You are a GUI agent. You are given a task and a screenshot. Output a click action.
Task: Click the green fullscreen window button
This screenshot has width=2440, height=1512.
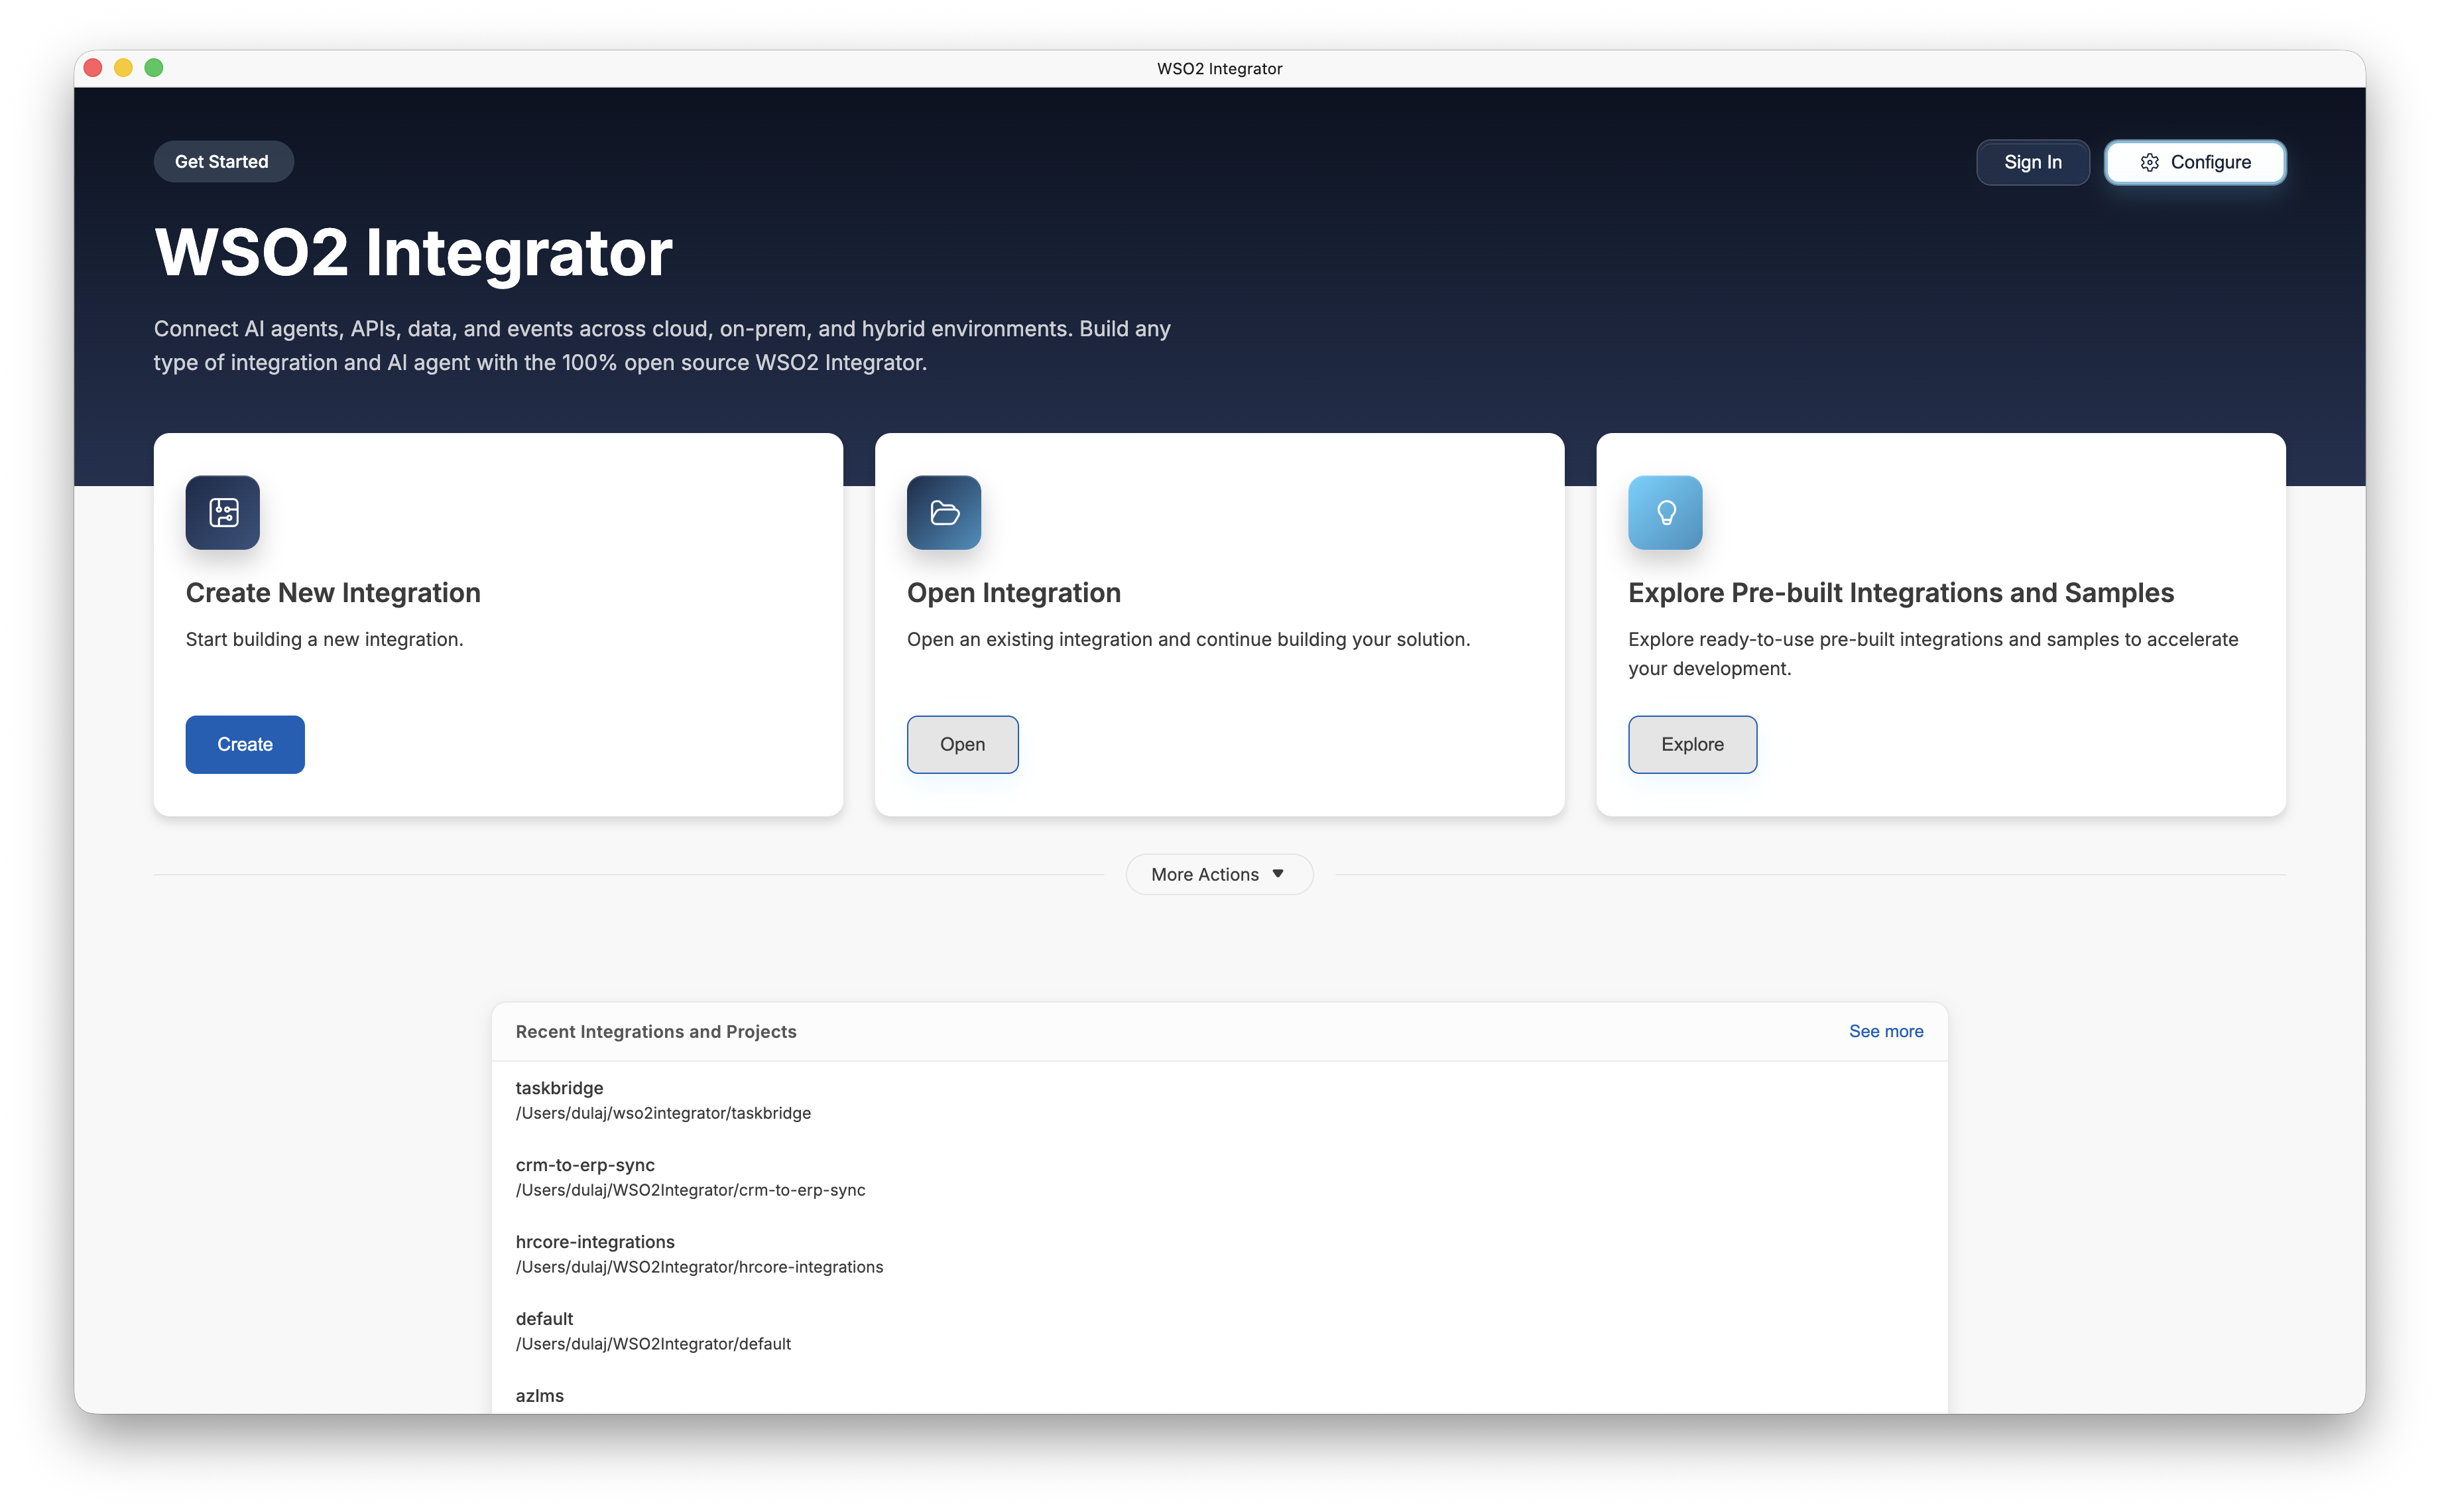[x=154, y=68]
